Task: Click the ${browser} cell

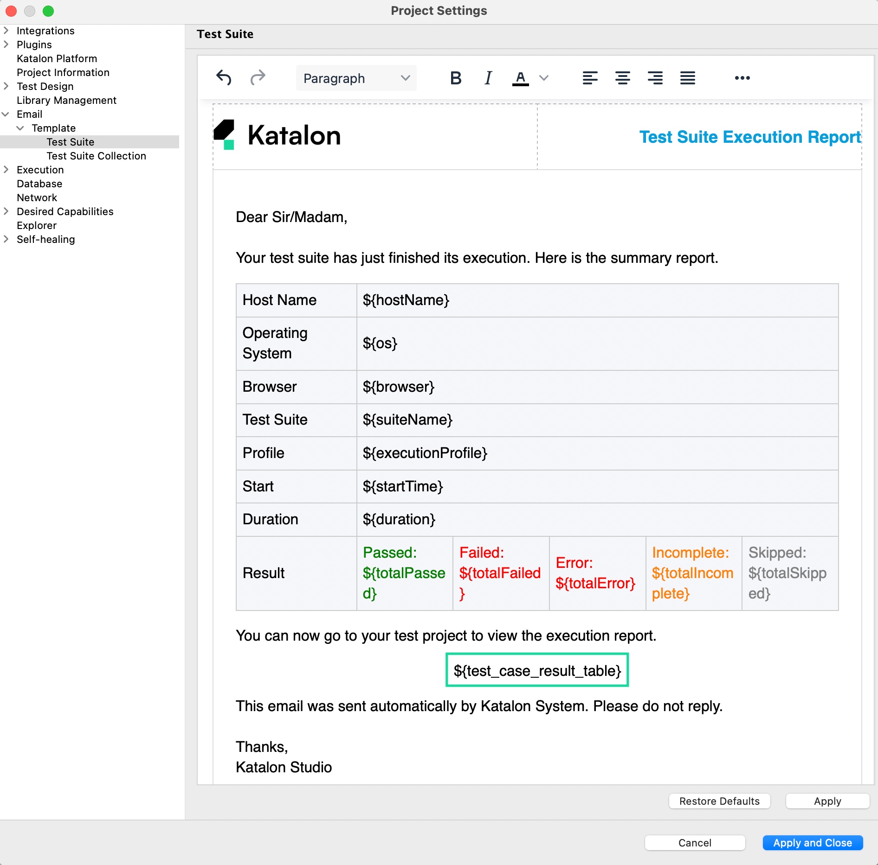Action: point(597,387)
